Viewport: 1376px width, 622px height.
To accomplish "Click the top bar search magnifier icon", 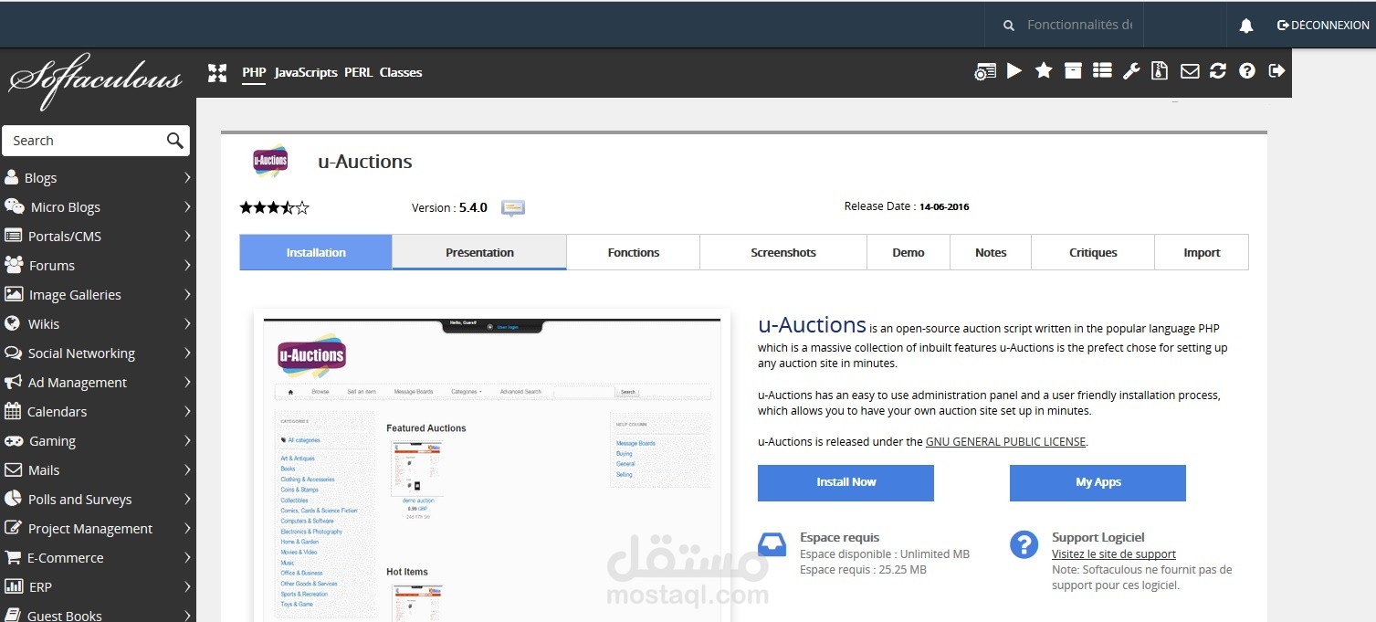I will 1009,26.
